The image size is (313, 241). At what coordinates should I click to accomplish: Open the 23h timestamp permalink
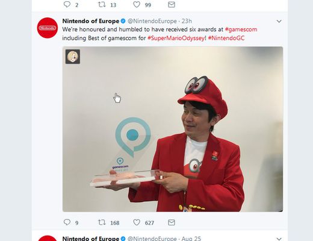coord(187,21)
